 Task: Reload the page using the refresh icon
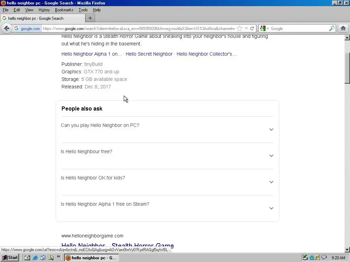pos(252,29)
